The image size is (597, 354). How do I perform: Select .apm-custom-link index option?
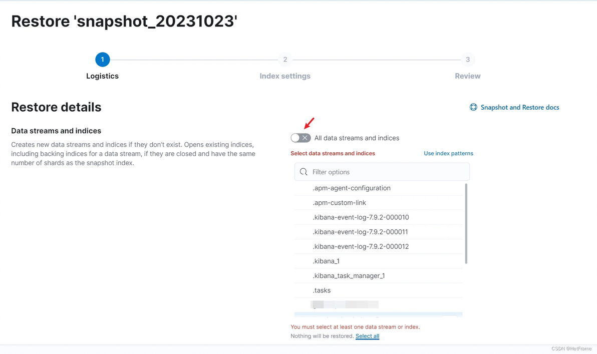click(339, 203)
